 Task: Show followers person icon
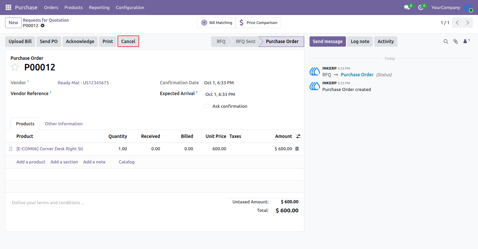(466, 41)
